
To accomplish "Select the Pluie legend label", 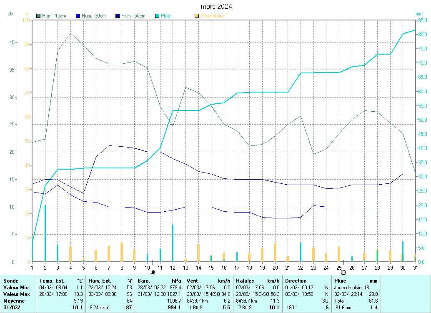I will [x=166, y=16].
